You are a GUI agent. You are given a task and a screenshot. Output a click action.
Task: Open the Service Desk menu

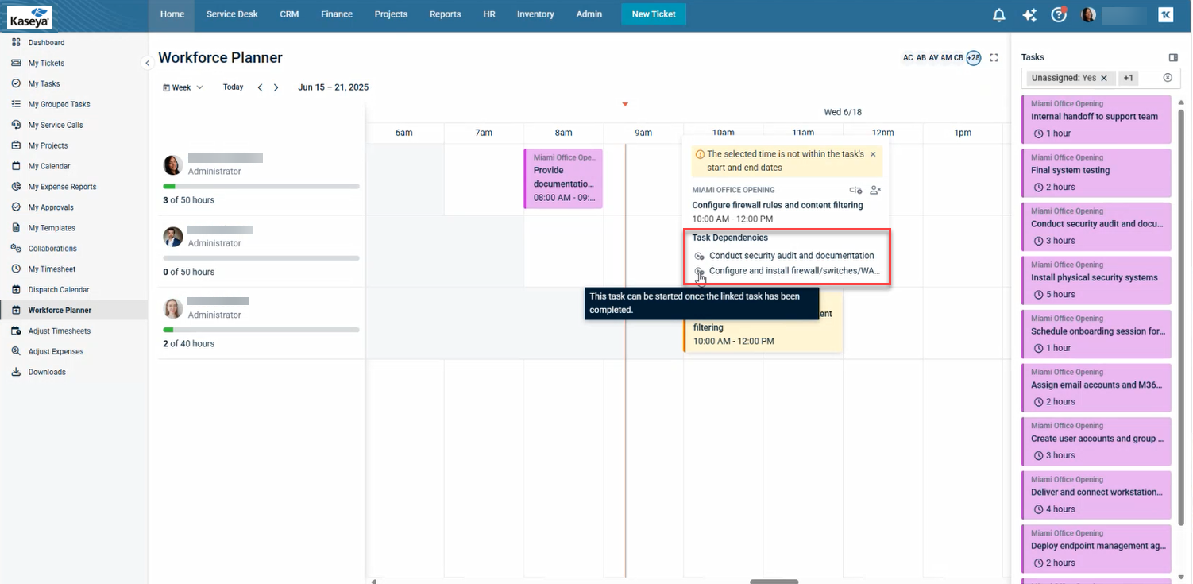pos(232,14)
